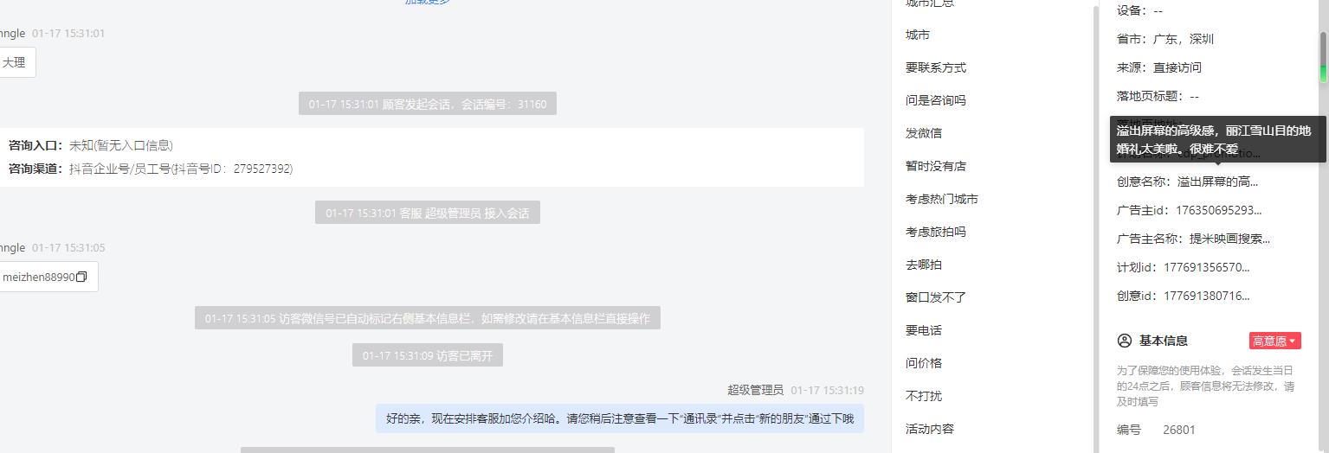Select the 问价格 quick reply
The height and width of the screenshot is (453, 1329).
924,363
